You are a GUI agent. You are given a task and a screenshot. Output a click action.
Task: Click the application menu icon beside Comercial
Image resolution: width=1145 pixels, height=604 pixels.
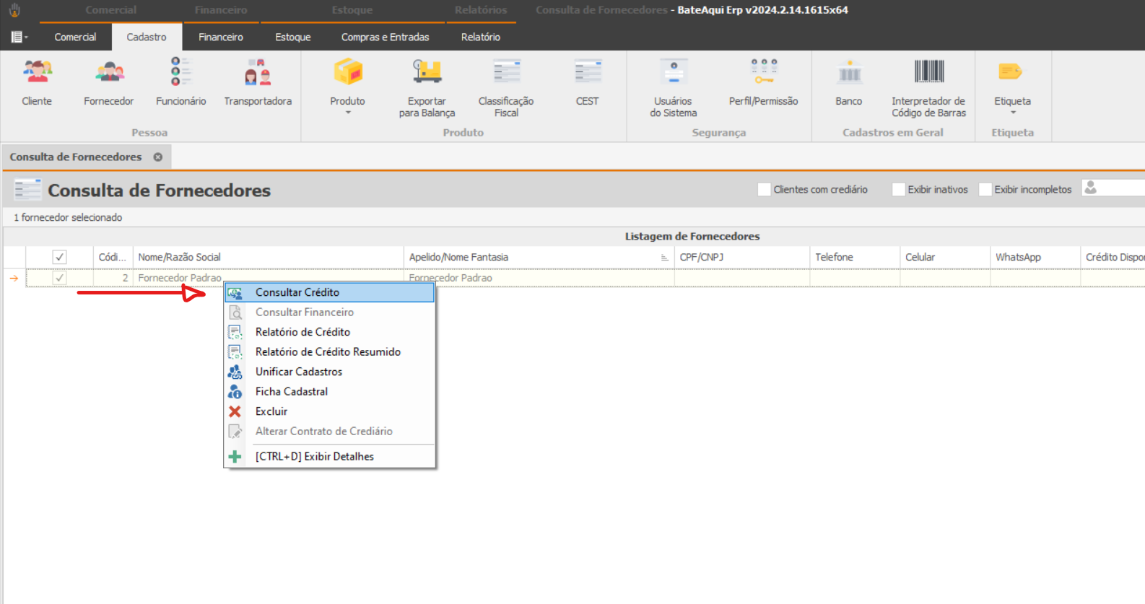(x=19, y=37)
